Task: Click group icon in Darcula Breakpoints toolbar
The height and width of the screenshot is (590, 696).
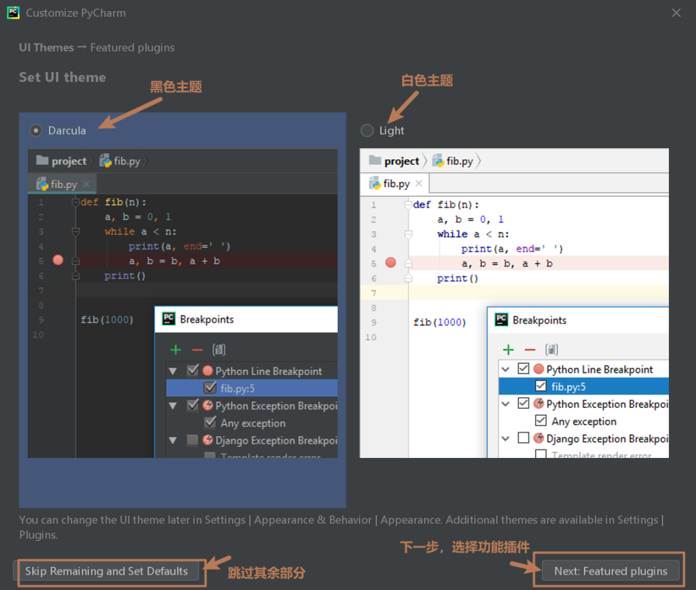Action: 219,350
